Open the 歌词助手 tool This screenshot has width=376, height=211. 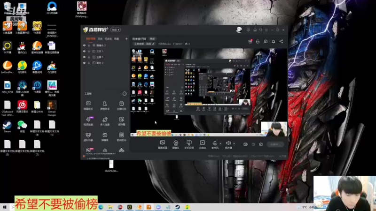coord(122,137)
